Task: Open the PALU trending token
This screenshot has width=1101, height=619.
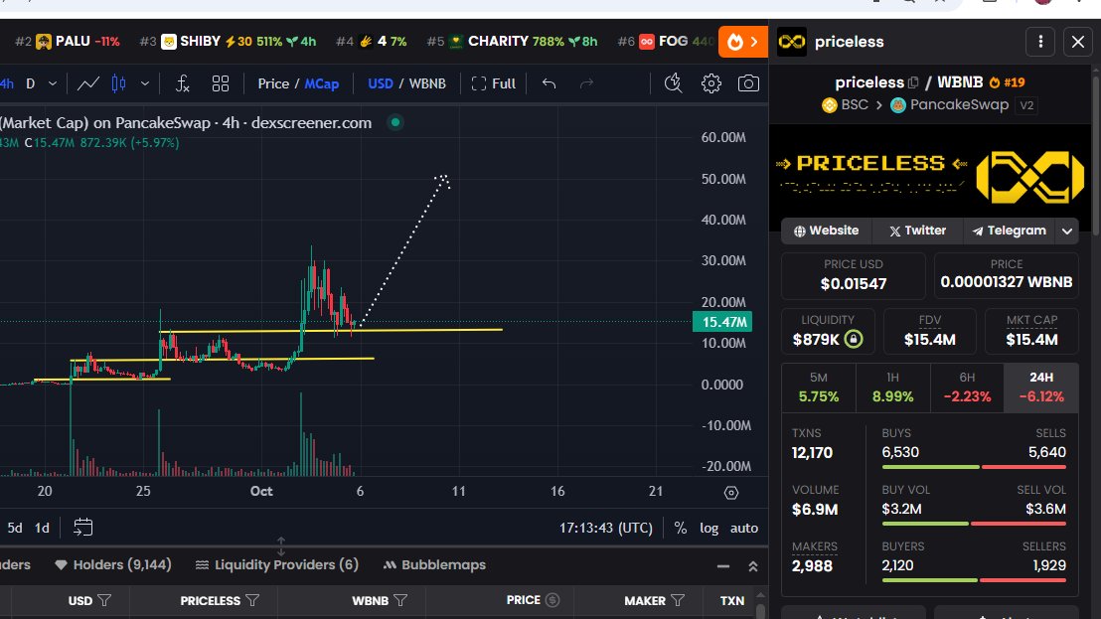Action: [68, 42]
